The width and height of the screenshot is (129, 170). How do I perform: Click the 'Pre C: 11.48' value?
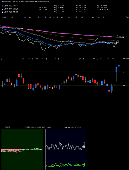coord(81,12)
